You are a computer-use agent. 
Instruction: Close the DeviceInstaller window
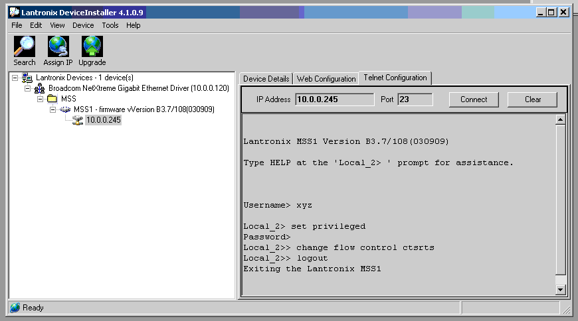563,13
